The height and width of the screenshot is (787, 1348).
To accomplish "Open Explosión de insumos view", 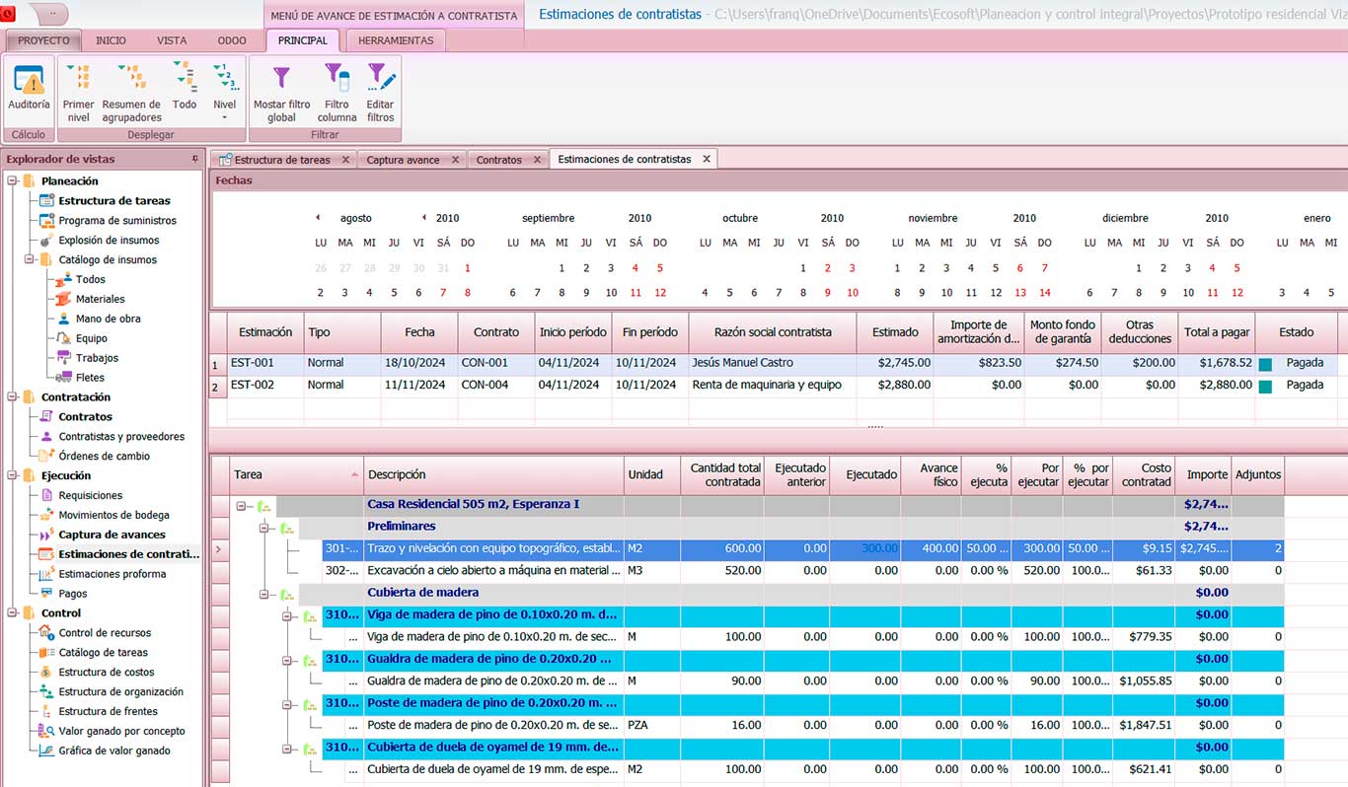I will (109, 240).
